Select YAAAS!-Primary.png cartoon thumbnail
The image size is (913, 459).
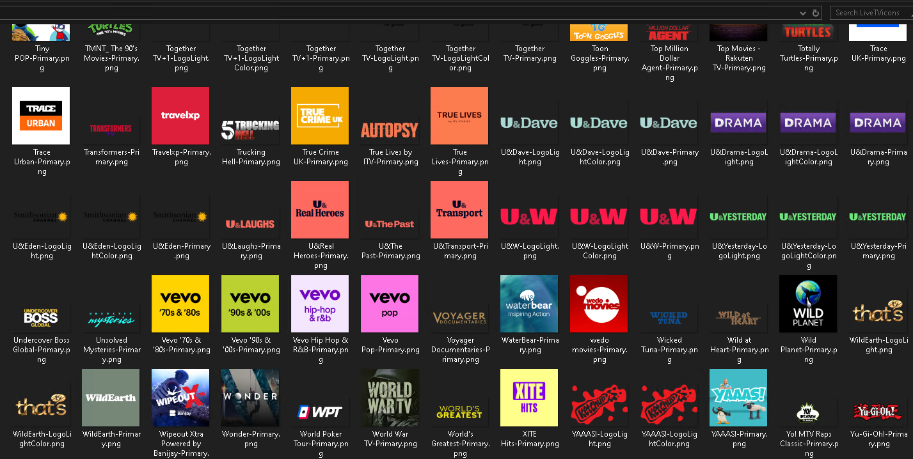(738, 398)
